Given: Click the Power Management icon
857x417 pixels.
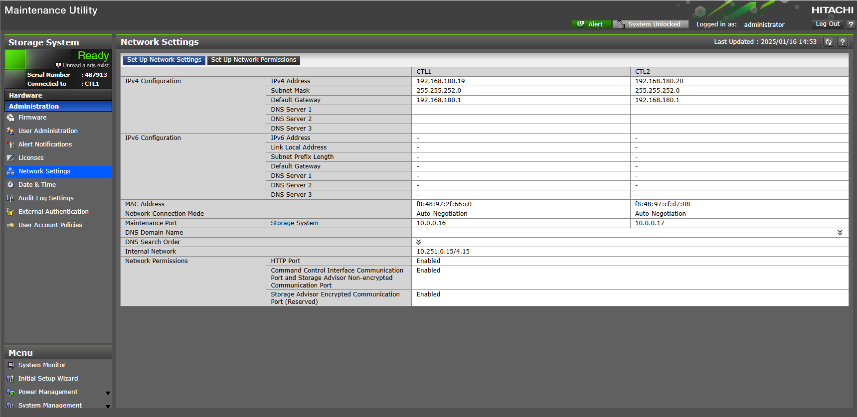Looking at the screenshot, I should (10, 392).
